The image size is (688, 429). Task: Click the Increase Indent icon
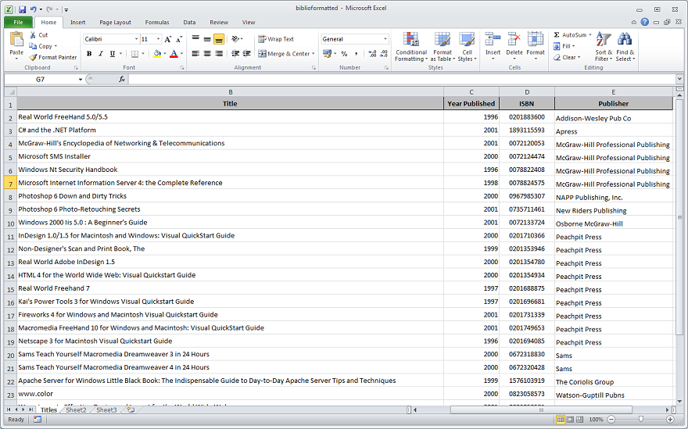click(246, 53)
